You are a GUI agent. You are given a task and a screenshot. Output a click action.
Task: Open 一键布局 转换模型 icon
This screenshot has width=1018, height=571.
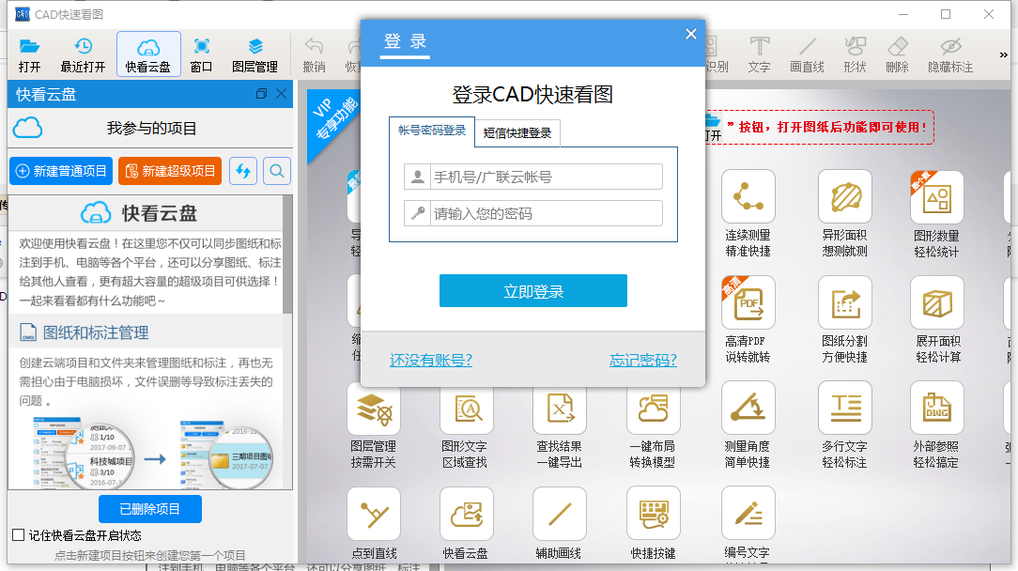(653, 408)
